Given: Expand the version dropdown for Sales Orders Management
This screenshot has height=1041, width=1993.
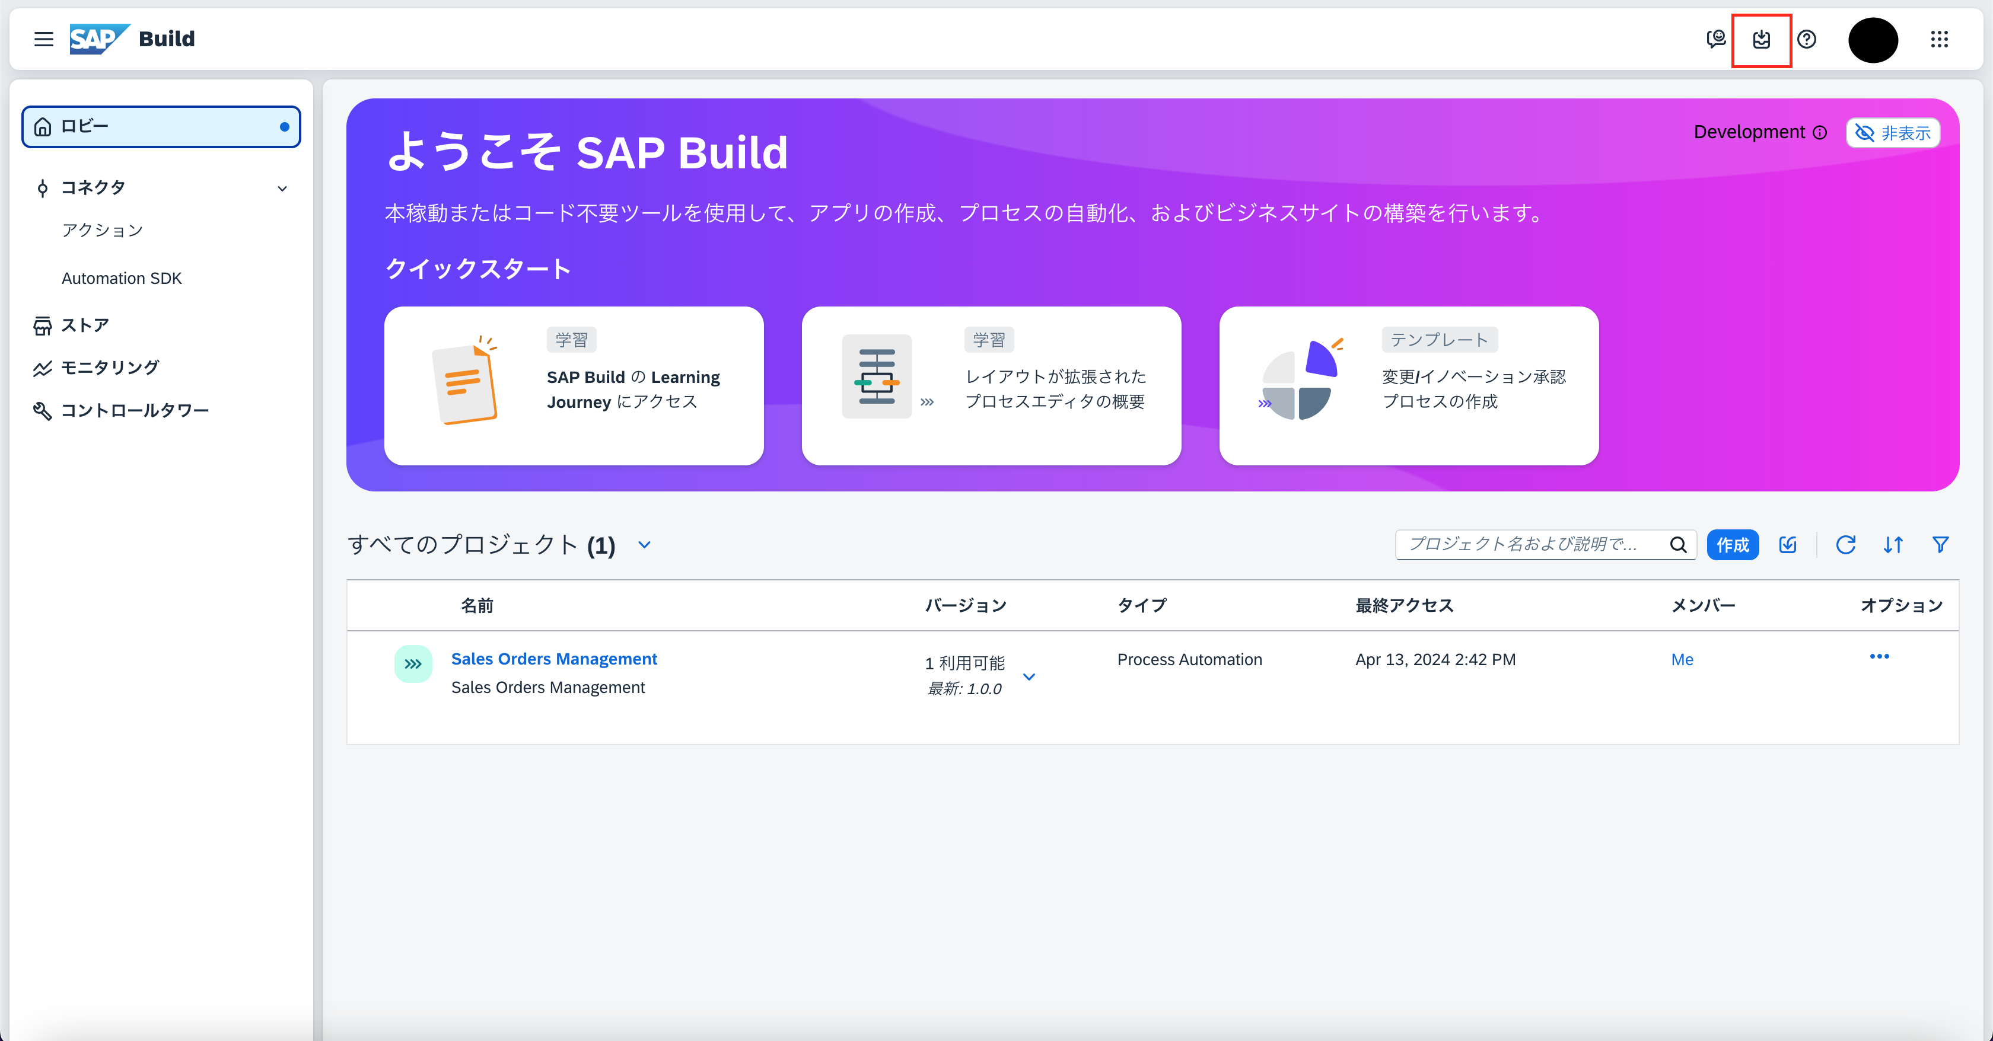Looking at the screenshot, I should (x=1029, y=676).
